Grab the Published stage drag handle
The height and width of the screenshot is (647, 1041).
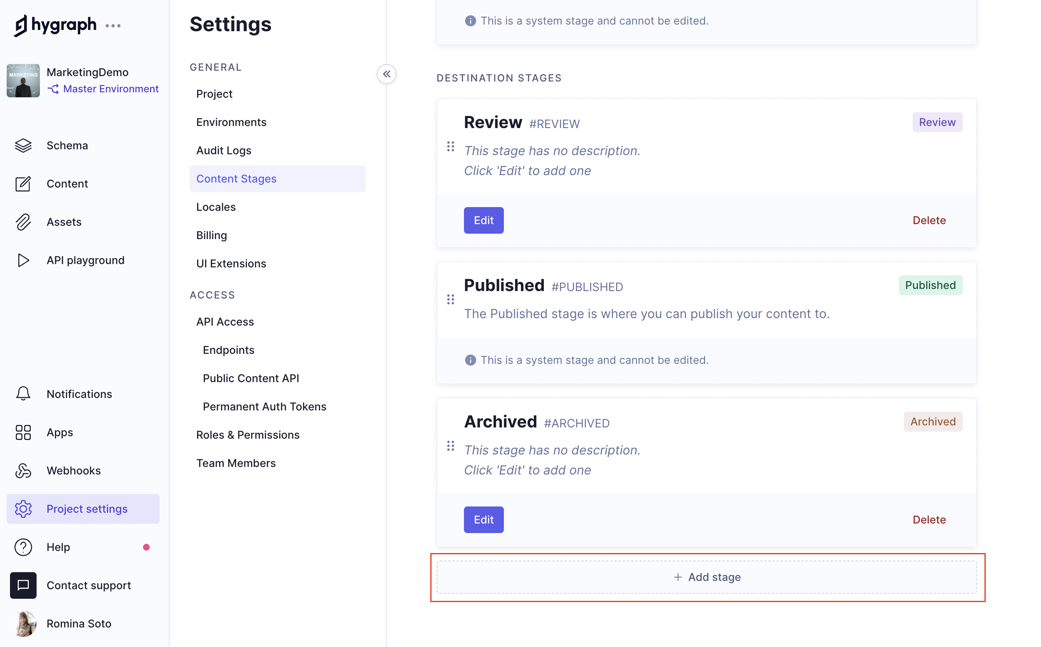click(450, 299)
